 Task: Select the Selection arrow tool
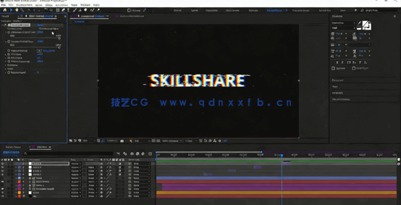coord(11,10)
